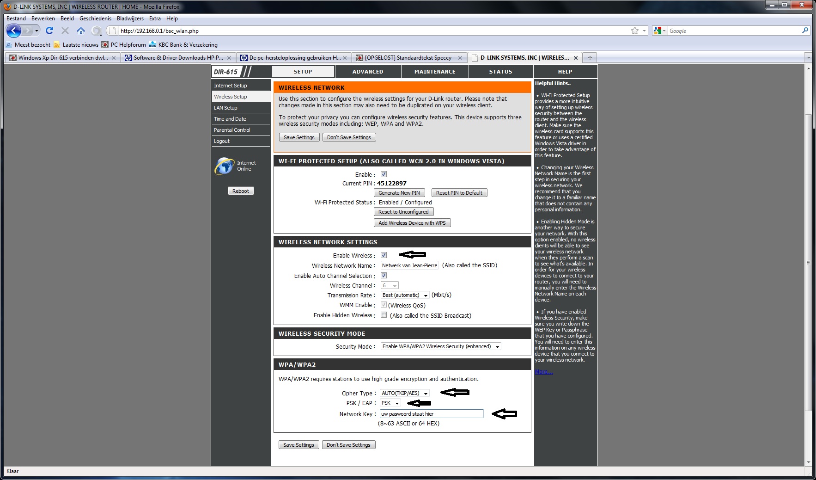The width and height of the screenshot is (816, 480).
Task: Click the Generate New PIN button
Action: click(399, 193)
